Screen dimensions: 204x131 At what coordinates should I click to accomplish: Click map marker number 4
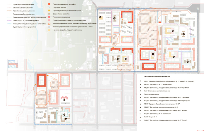click(x=101, y=17)
